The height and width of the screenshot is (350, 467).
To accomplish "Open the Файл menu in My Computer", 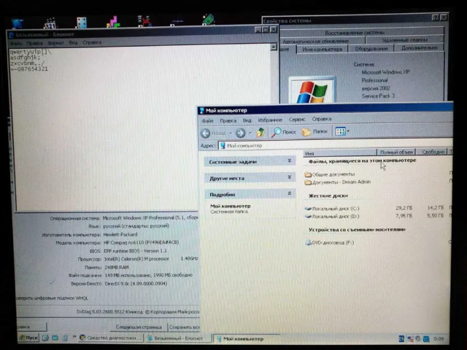I will coord(207,121).
